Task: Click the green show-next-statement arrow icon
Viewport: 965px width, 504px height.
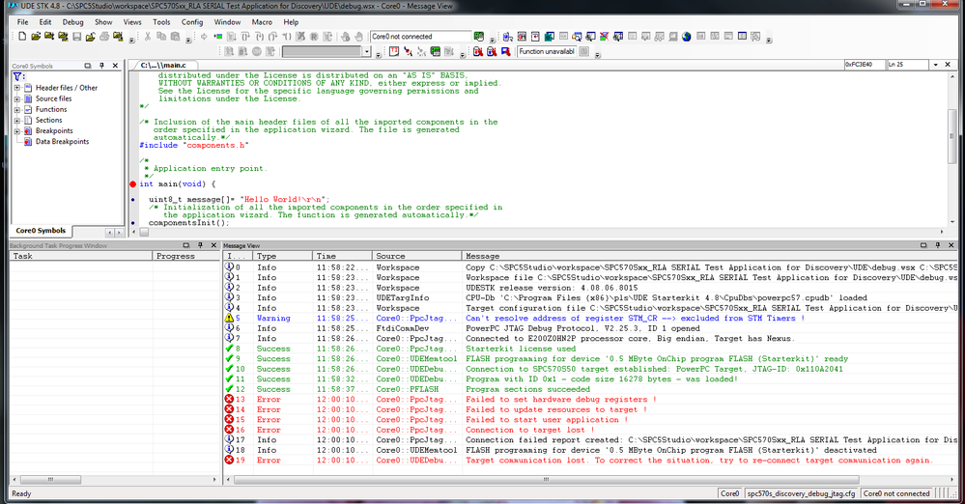Action: pos(218,37)
